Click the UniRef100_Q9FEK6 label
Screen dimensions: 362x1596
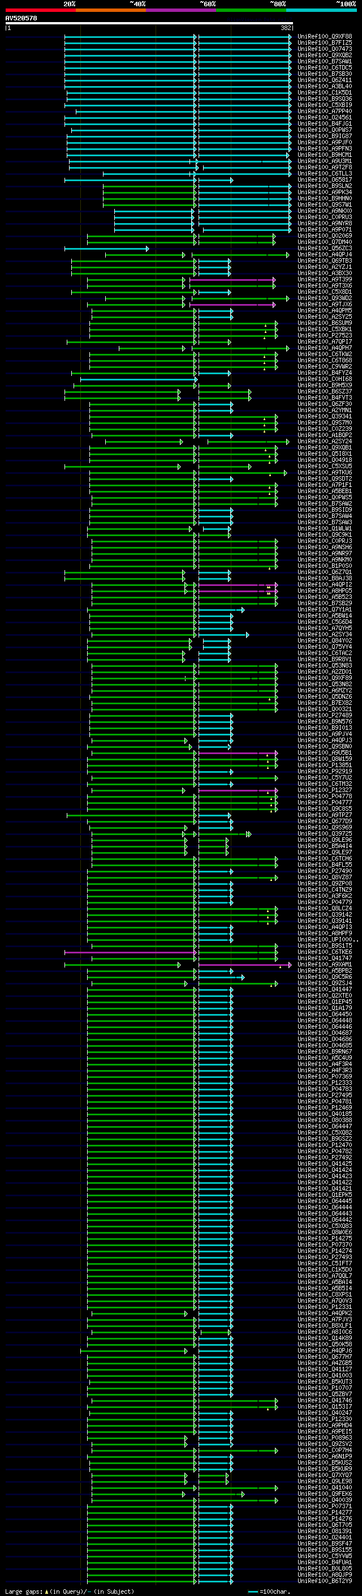click(325, 1493)
